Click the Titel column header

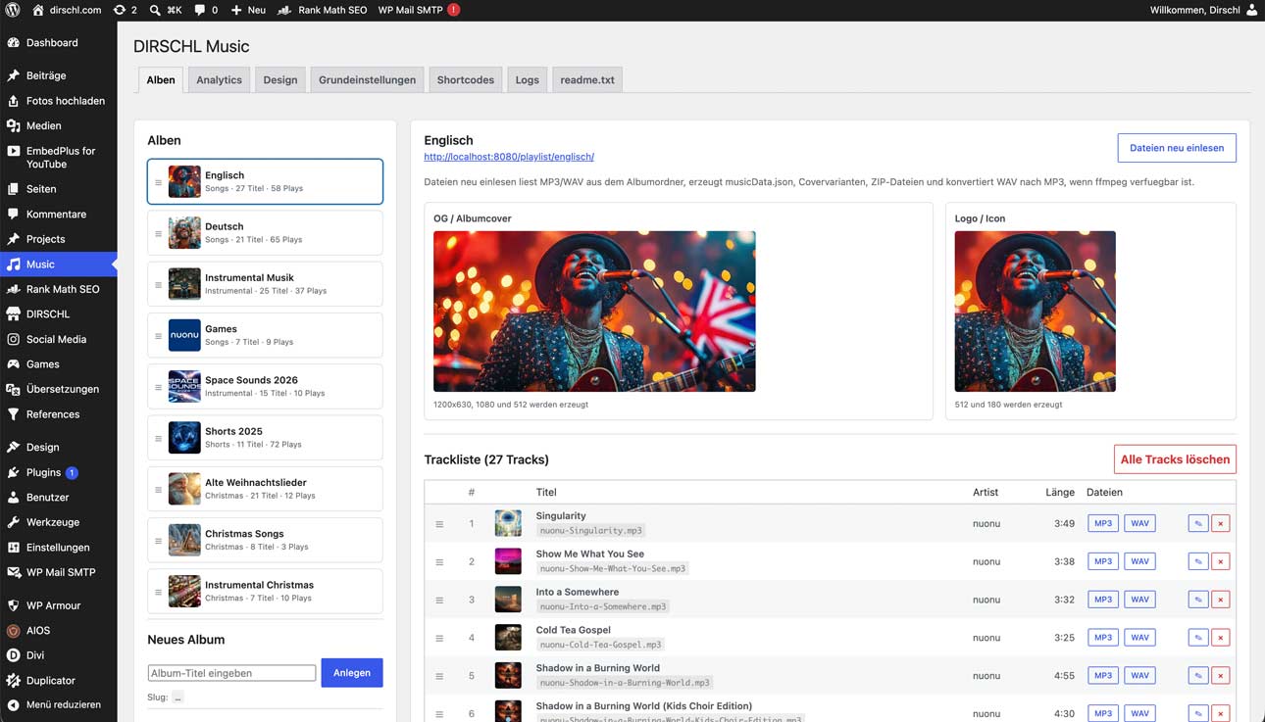pos(546,493)
